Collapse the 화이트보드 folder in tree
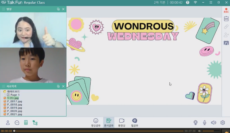 [5, 92]
